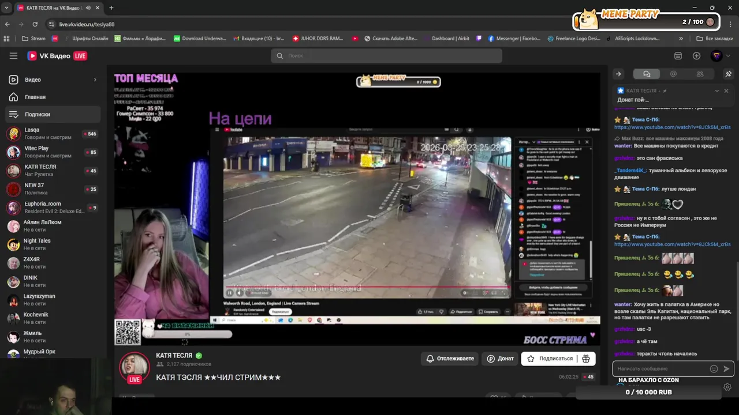The width and height of the screenshot is (739, 415).
Task: Open the Все закладки folder
Action: tap(715, 39)
